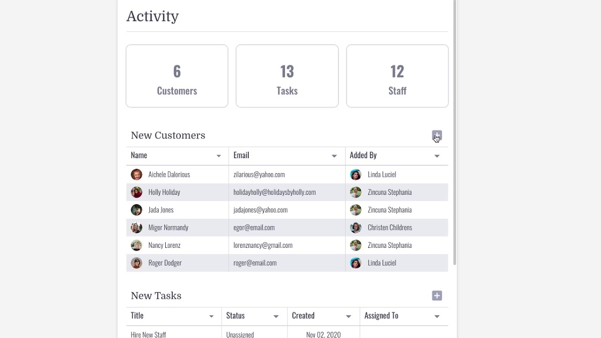Click the add button beside New Tasks
Image resolution: width=601 pixels, height=338 pixels.
click(437, 296)
